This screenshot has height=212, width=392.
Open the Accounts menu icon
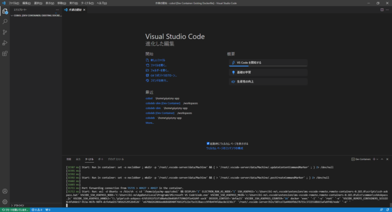point(5,191)
